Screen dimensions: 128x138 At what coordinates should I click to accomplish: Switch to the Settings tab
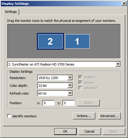coord(11,12)
